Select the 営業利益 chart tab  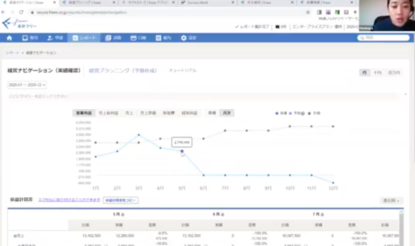point(84,113)
